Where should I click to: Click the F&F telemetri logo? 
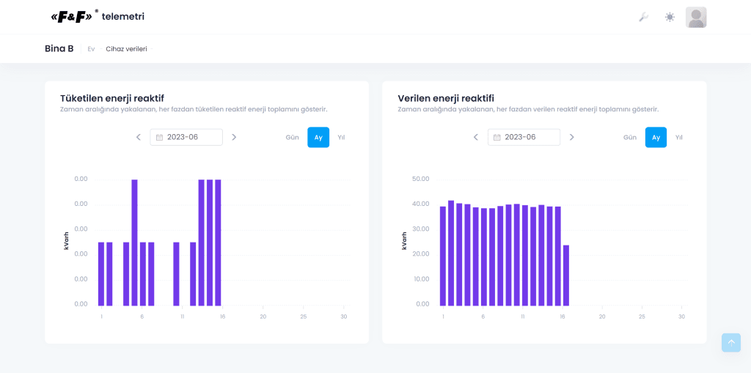[98, 17]
